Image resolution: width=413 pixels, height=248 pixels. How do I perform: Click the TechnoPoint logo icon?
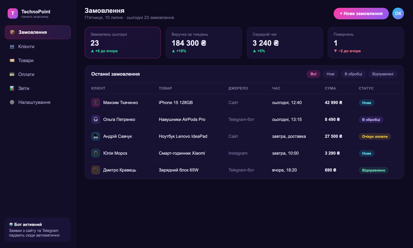point(13,13)
